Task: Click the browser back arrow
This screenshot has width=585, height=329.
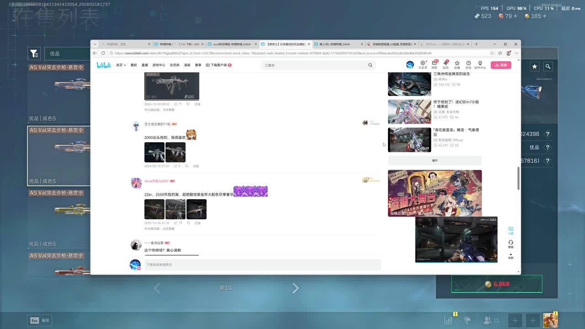Action: (x=95, y=53)
